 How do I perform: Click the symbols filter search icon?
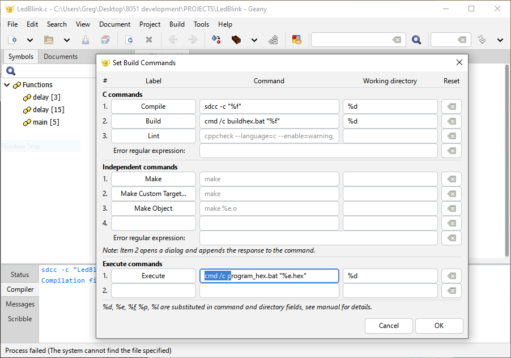click(11, 71)
